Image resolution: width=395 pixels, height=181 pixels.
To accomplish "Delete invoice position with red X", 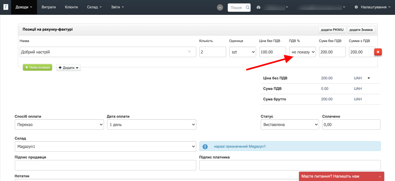I will pos(378,52).
